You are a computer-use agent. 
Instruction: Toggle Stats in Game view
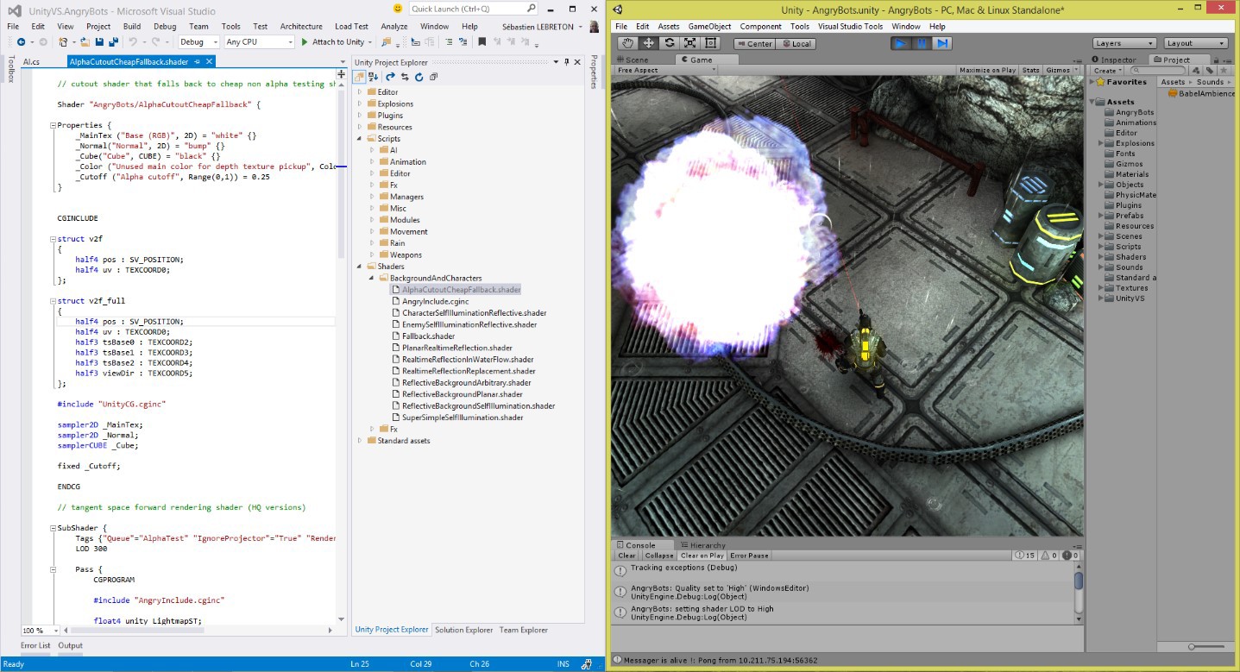(1030, 70)
